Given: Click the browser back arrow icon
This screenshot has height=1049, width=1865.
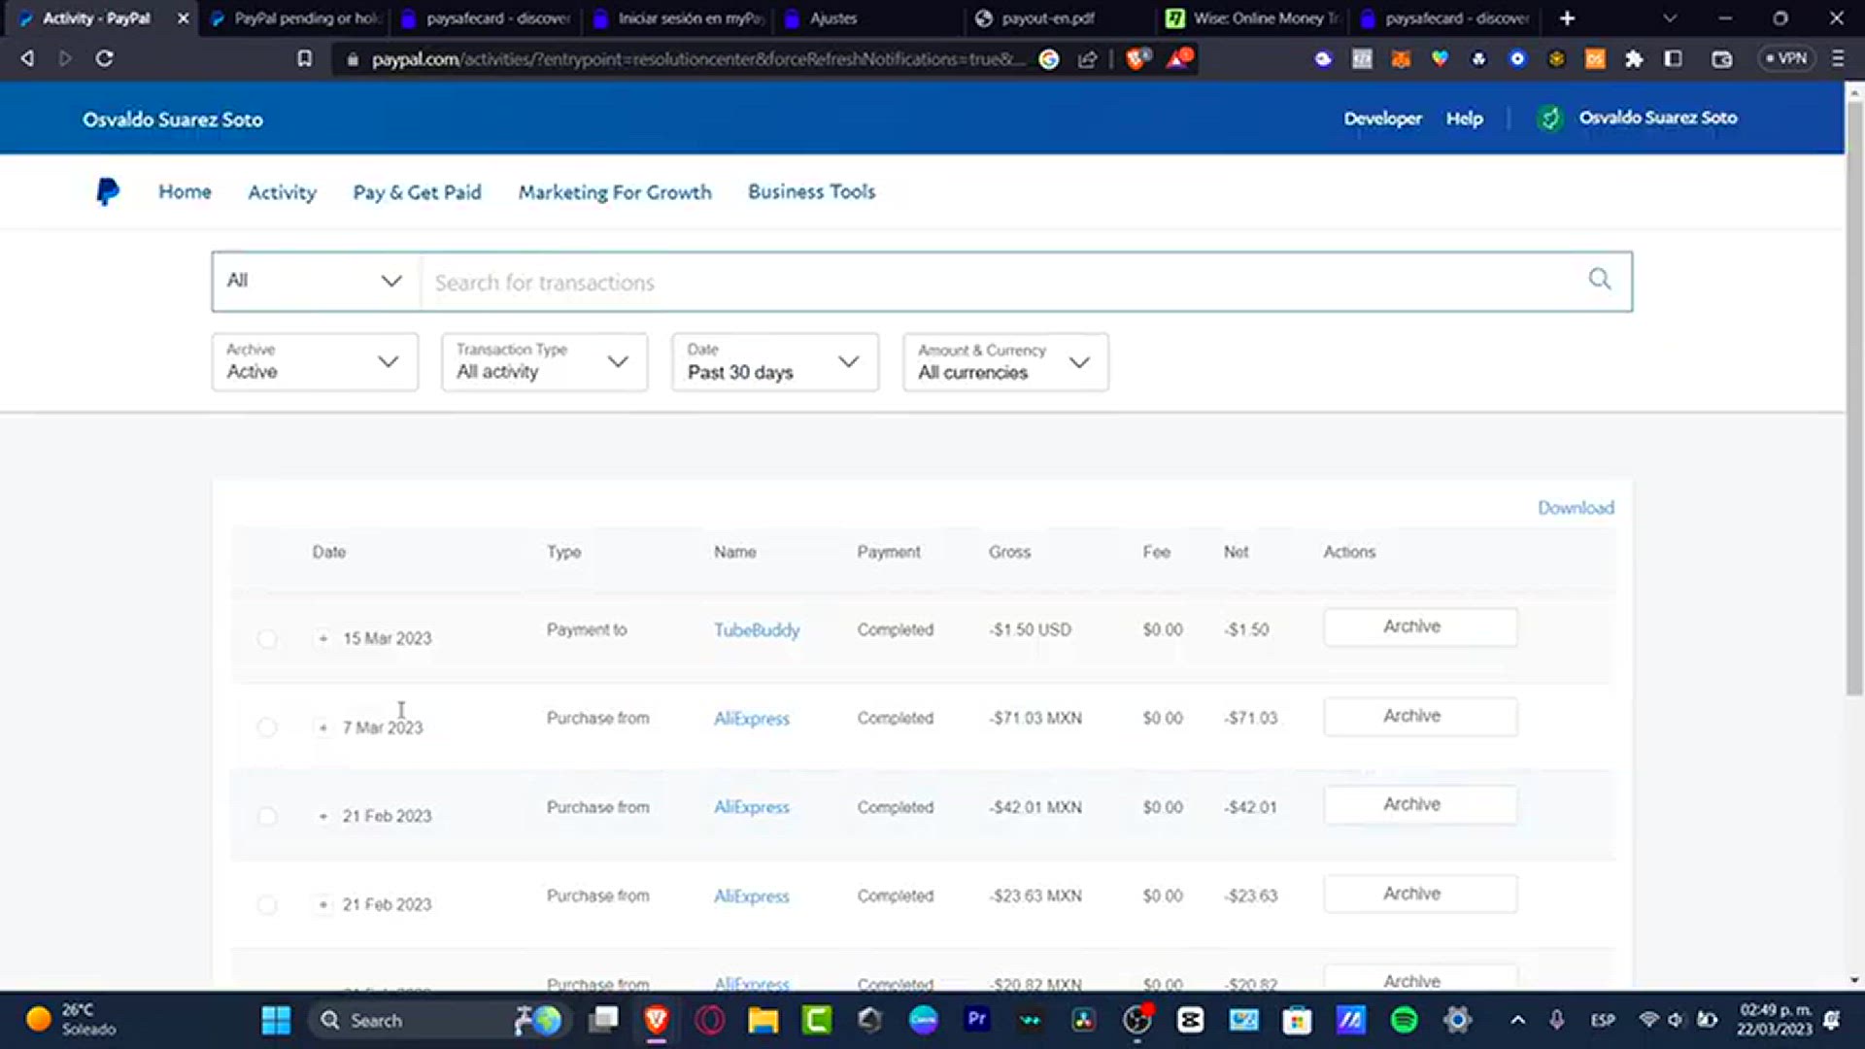Looking at the screenshot, I should click(27, 58).
